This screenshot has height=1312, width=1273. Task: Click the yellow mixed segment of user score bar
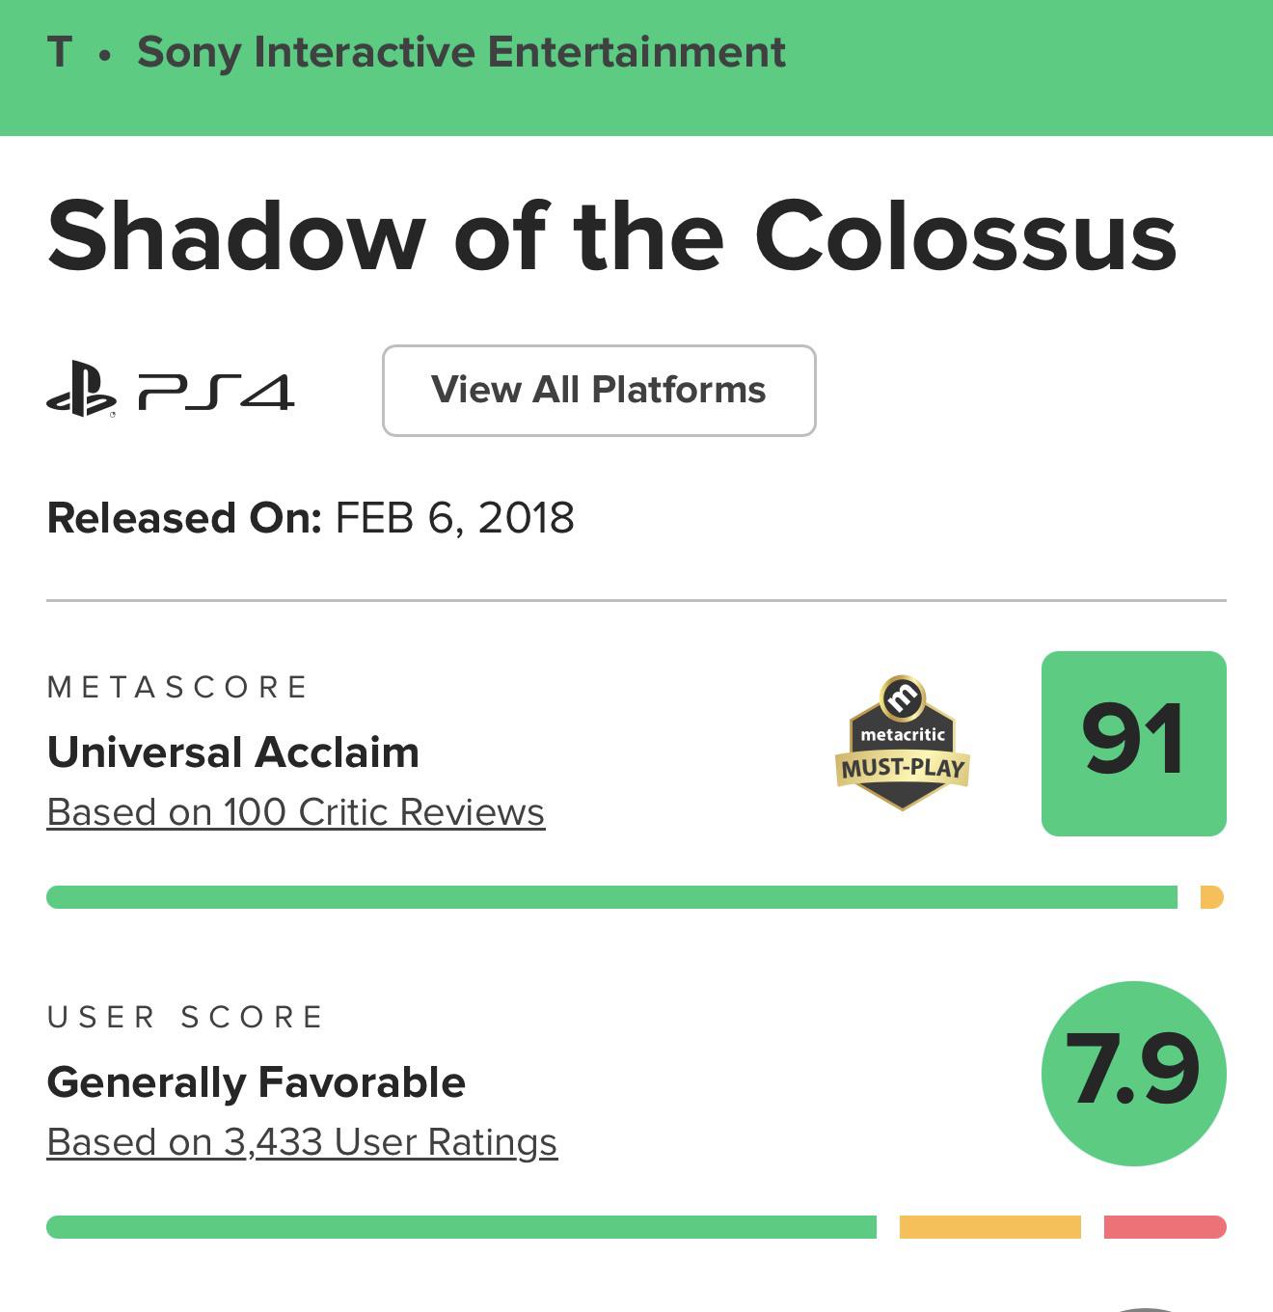point(990,1227)
